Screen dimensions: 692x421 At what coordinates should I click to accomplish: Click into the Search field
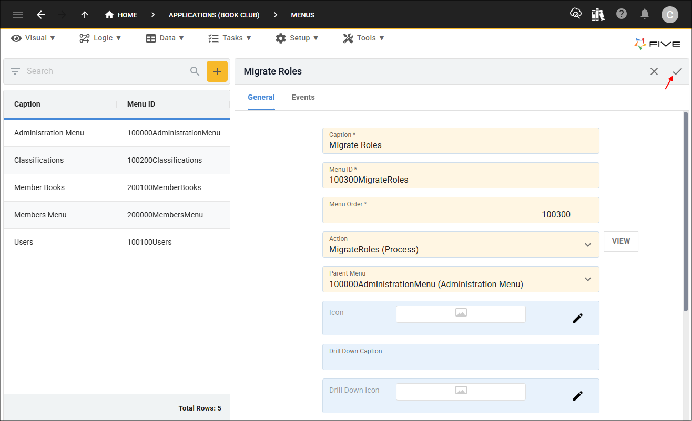click(x=105, y=71)
